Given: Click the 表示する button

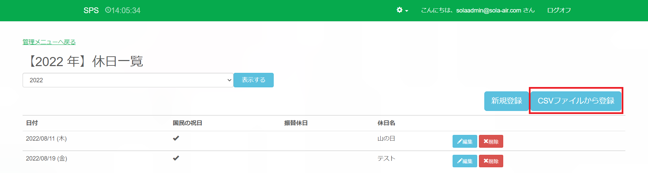Looking at the screenshot, I should click(253, 80).
